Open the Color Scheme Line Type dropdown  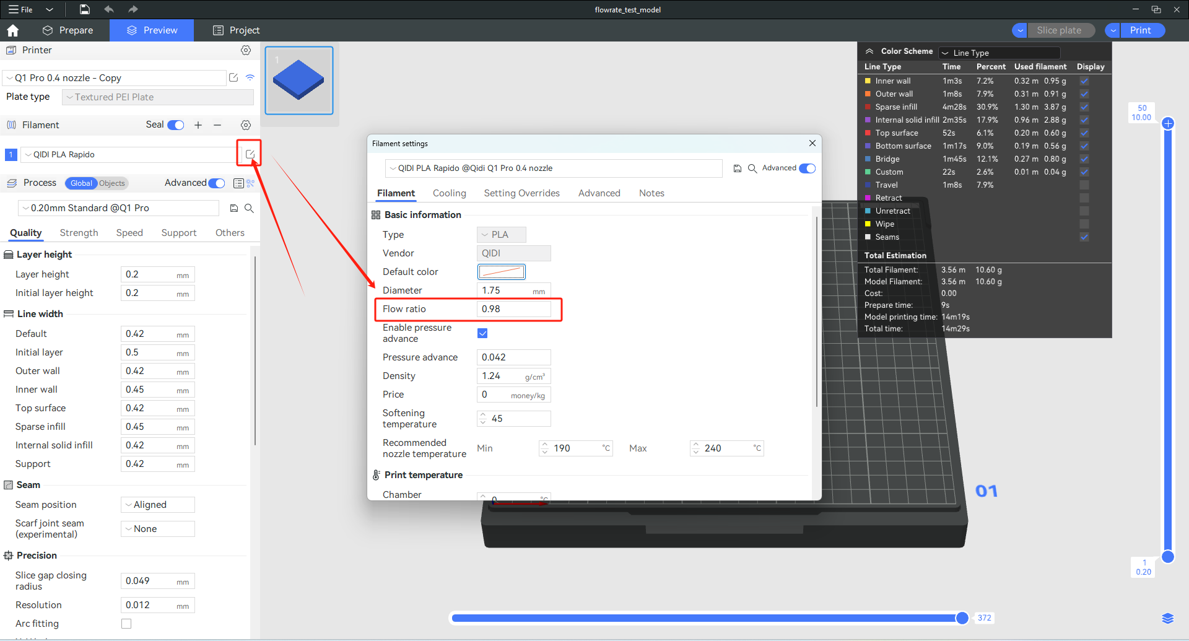[999, 53]
